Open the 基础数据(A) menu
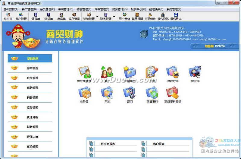Image resolution: width=241 pixels, height=159 pixels. click(x=11, y=9)
